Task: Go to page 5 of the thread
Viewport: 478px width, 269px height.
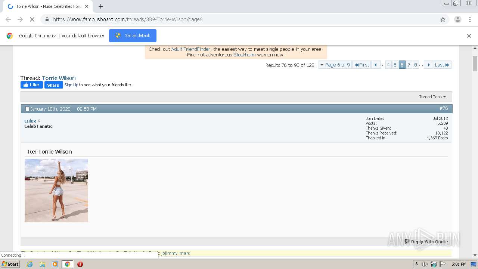Action: [395, 65]
